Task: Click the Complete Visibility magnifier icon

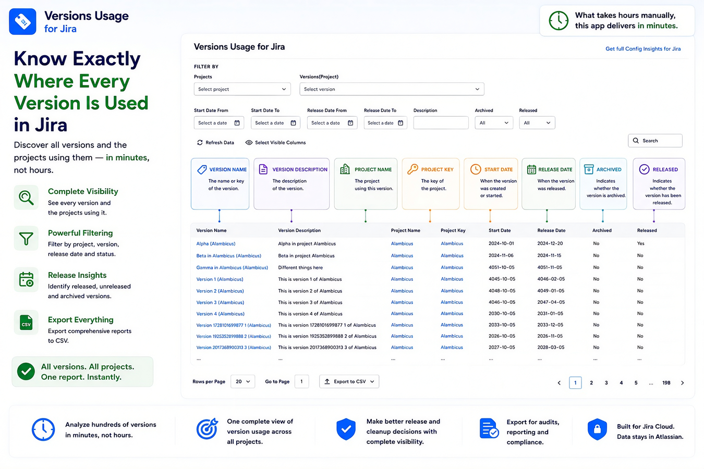Action: pos(26,198)
